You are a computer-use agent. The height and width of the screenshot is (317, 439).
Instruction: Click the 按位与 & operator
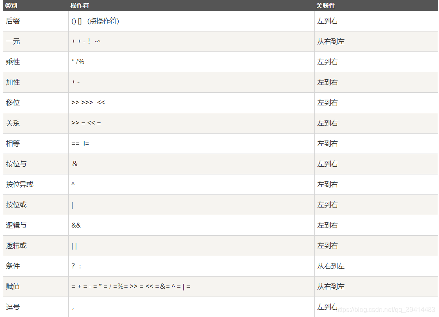coord(75,164)
